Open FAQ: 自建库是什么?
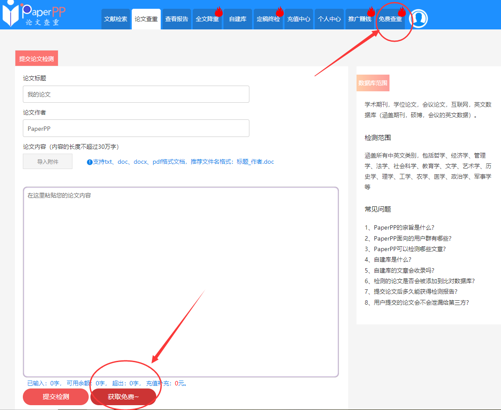The width and height of the screenshot is (501, 410). click(x=388, y=259)
